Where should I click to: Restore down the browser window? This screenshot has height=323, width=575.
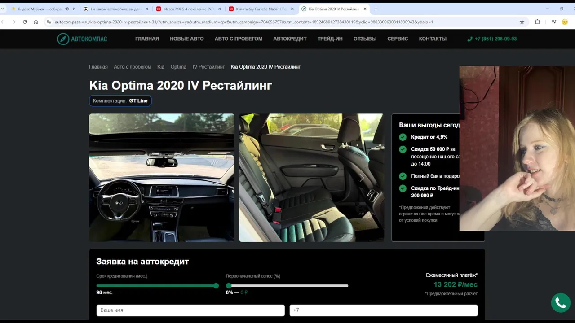pyautogui.click(x=561, y=9)
